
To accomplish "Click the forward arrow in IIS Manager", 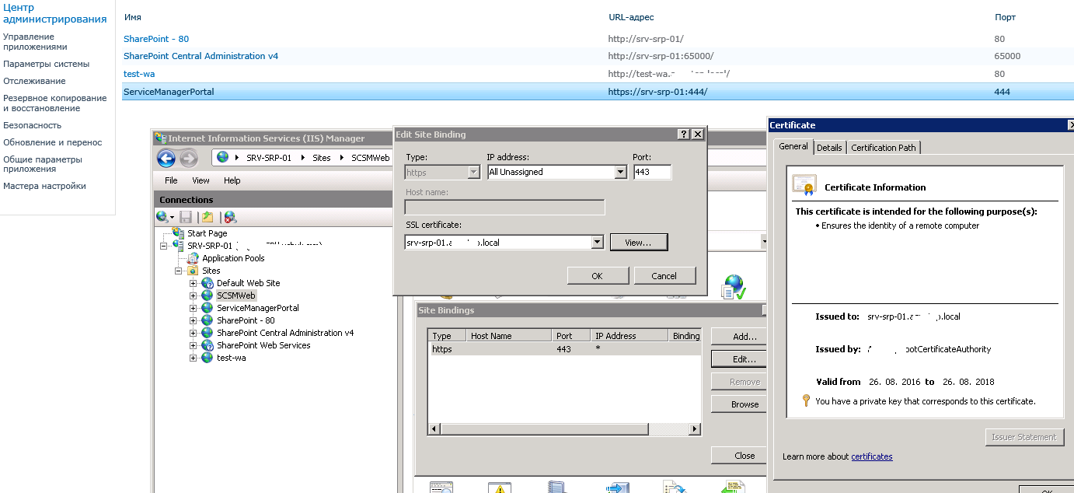I will pos(189,158).
